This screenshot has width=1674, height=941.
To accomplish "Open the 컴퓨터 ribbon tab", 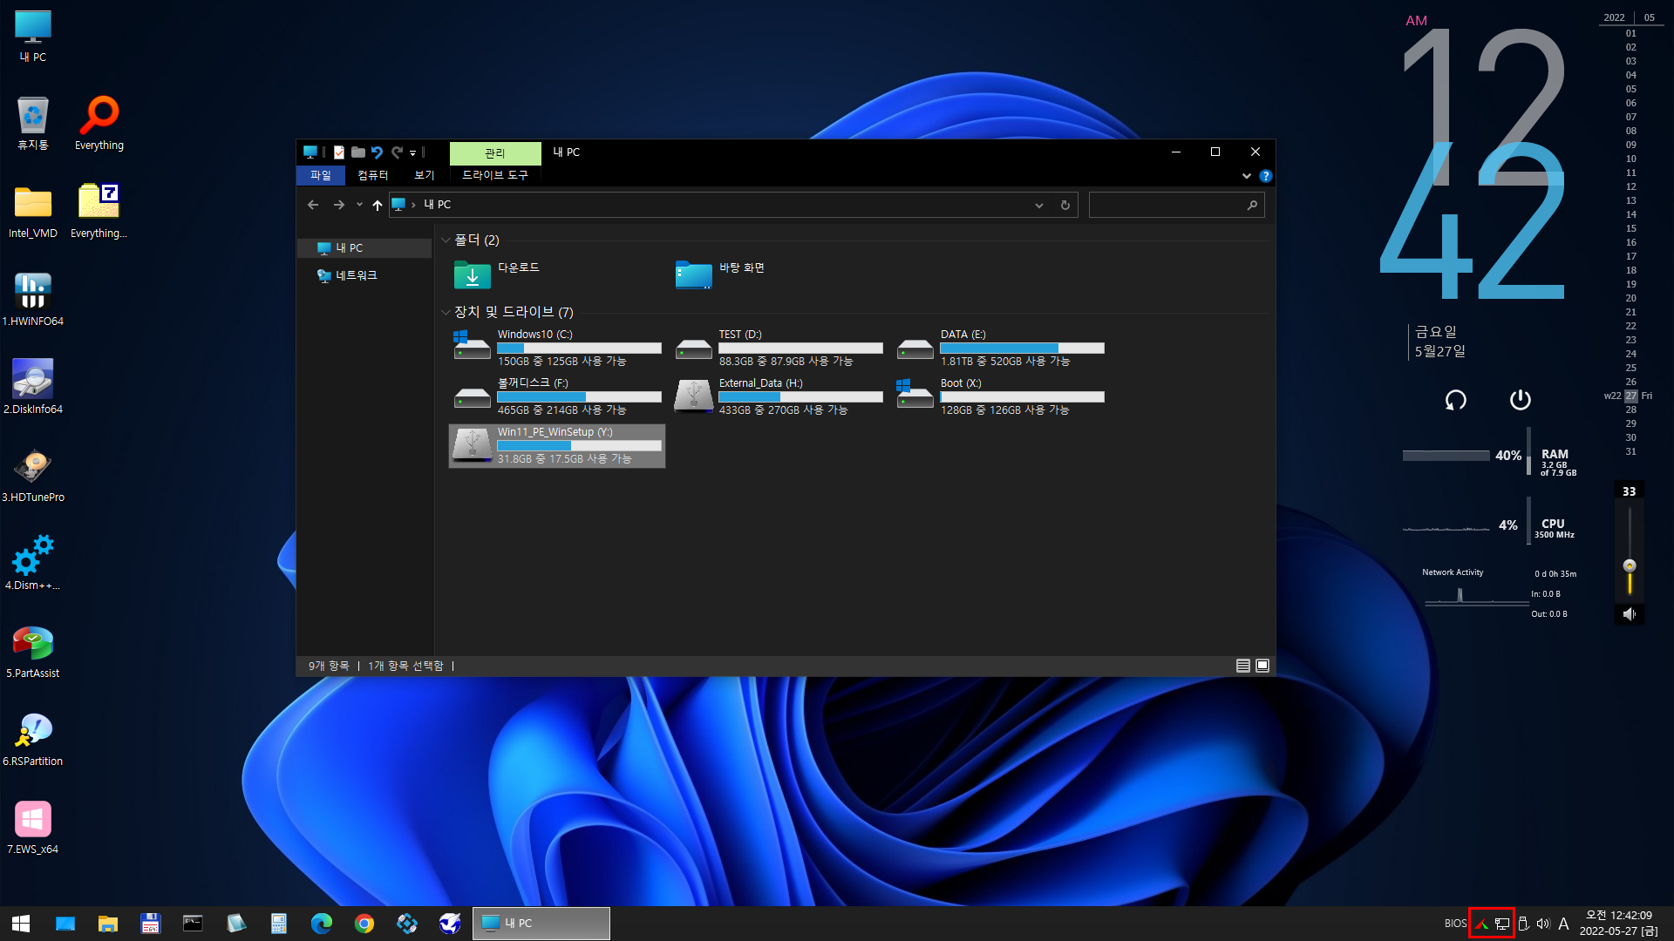I will (373, 176).
